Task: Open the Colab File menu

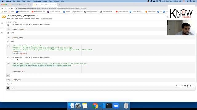Action: (8, 19)
